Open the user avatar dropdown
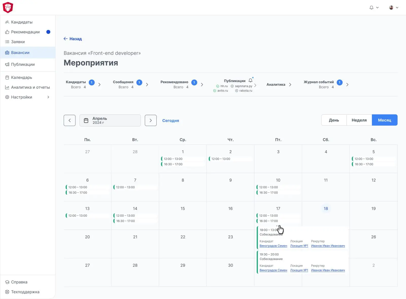The width and height of the screenshot is (406, 299). coord(394,8)
